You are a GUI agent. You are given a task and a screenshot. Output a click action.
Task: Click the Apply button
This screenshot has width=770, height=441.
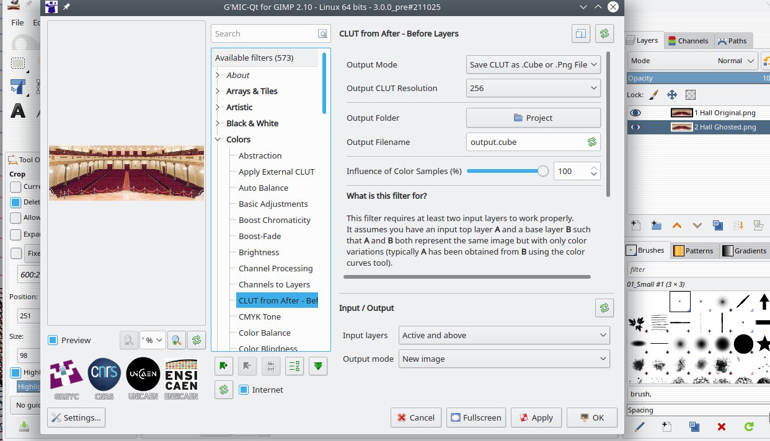536,417
